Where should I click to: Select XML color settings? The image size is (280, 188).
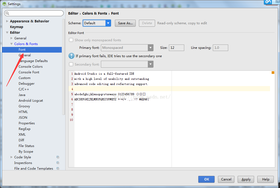(x=22, y=134)
